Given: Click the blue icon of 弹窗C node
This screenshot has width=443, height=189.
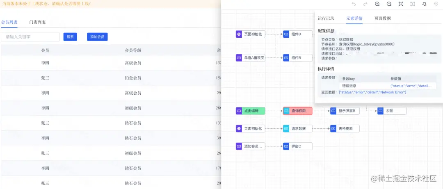Looking at the screenshot, I should [x=286, y=146].
